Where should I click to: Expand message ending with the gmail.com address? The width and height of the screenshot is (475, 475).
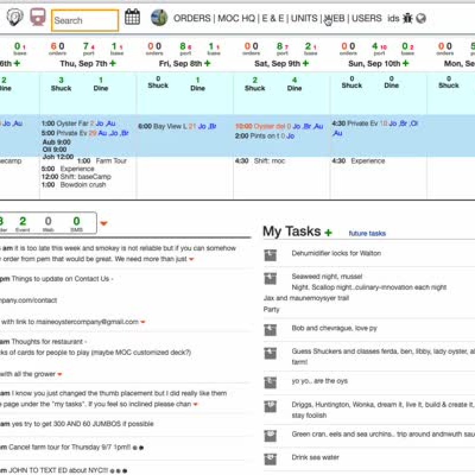point(143,322)
